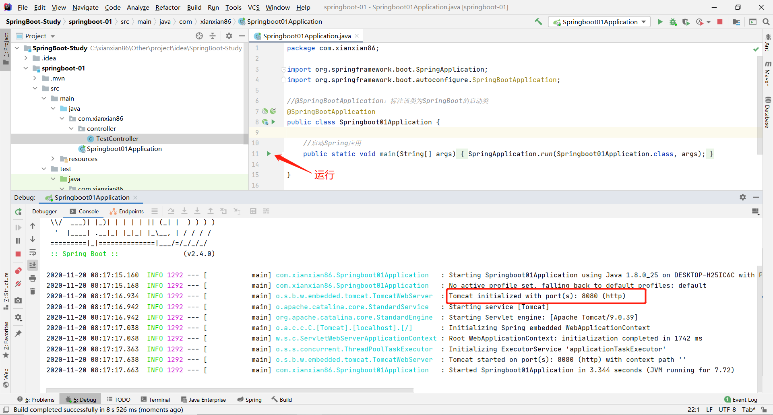The height and width of the screenshot is (415, 773).
Task: Open the Maven side panel
Action: tap(768, 74)
